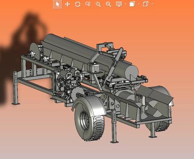The height and width of the screenshot is (159, 194).
Task: Choose the dynamic zoom magnifier tool
Action: (88, 4)
